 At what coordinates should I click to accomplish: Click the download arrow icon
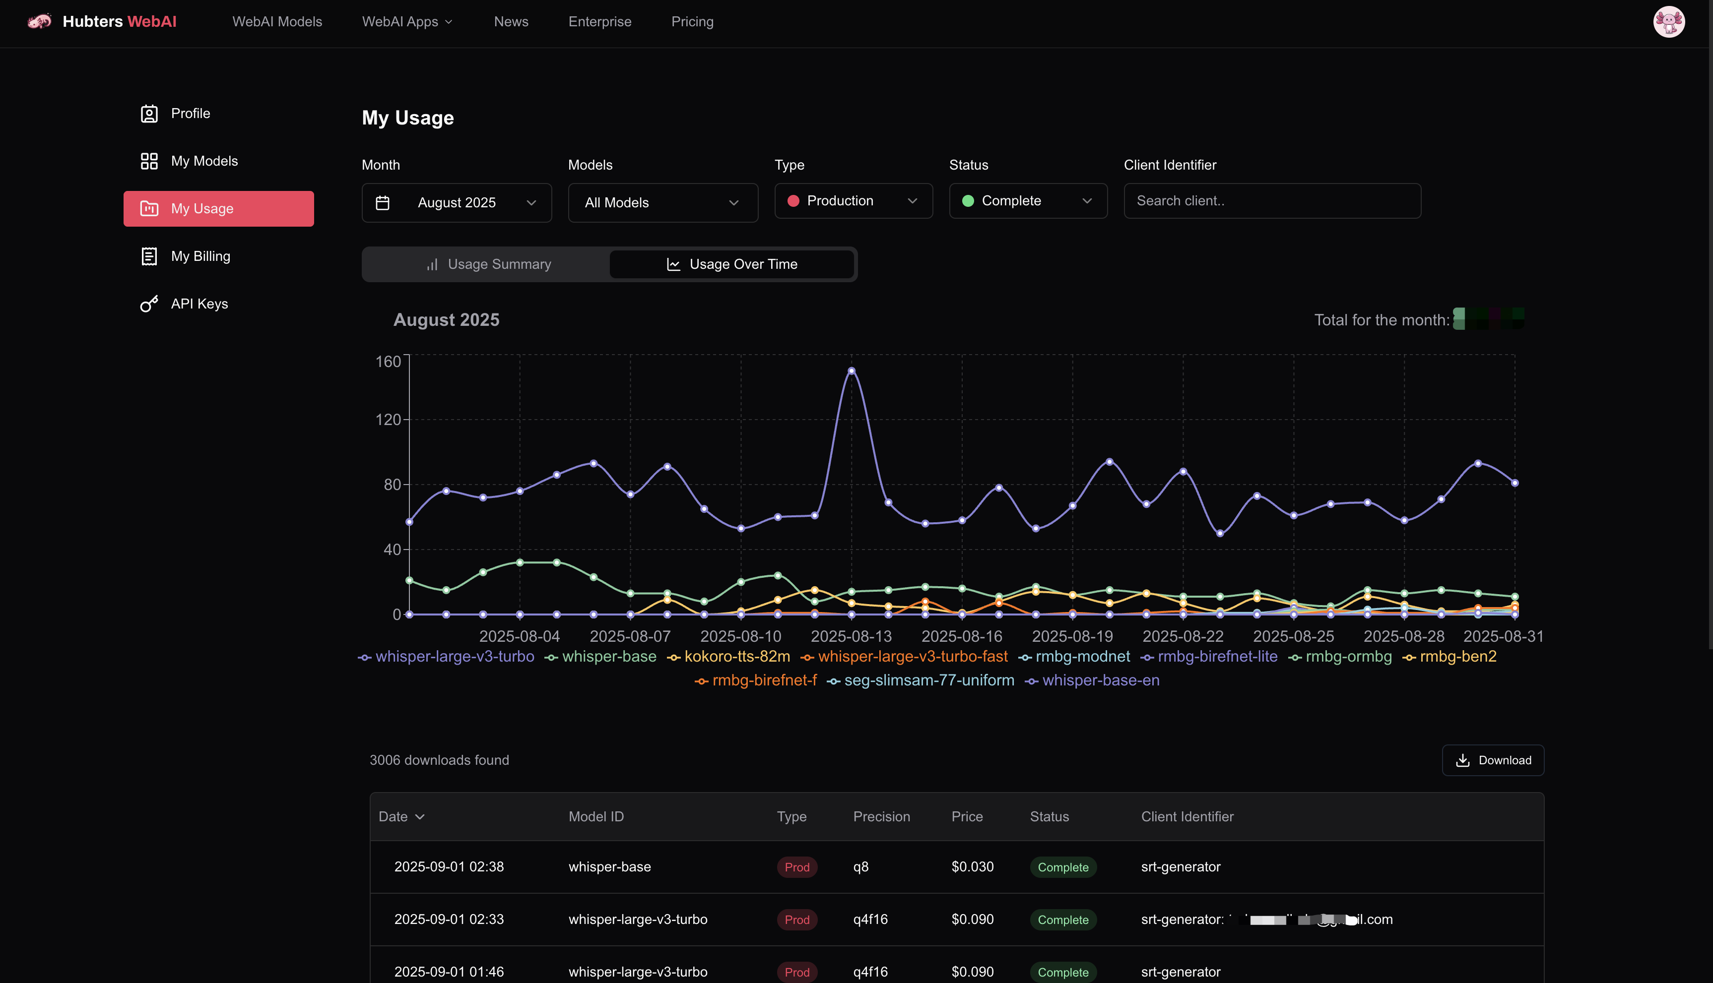pos(1462,760)
